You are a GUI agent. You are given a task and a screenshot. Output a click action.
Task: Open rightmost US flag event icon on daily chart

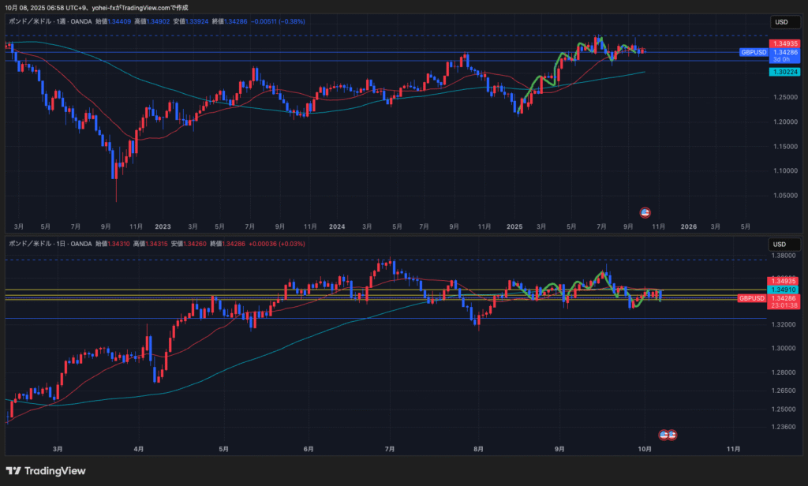tap(672, 435)
